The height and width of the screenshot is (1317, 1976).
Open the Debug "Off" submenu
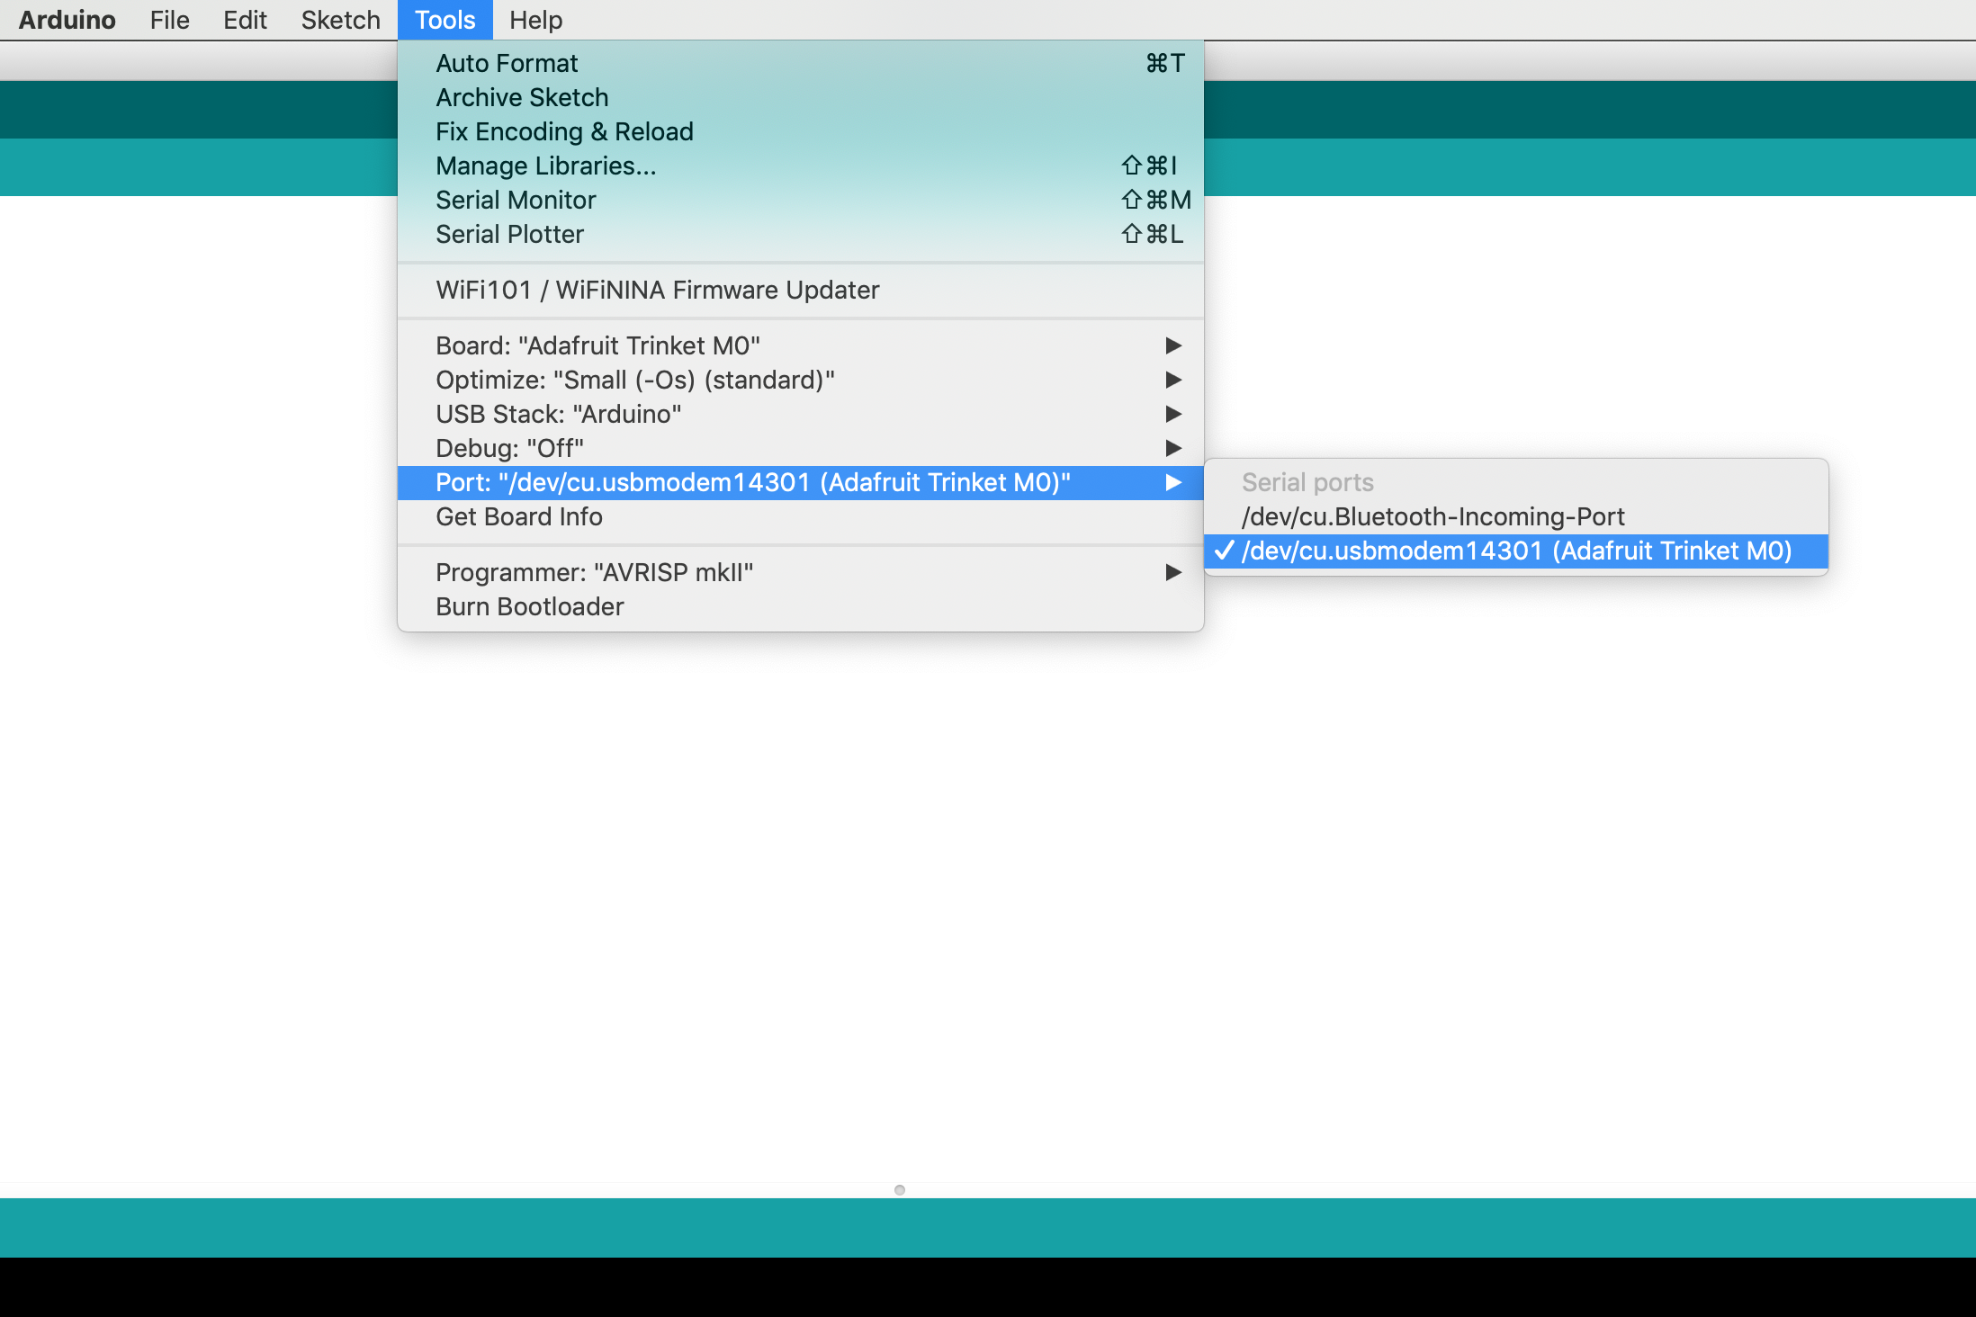point(509,448)
